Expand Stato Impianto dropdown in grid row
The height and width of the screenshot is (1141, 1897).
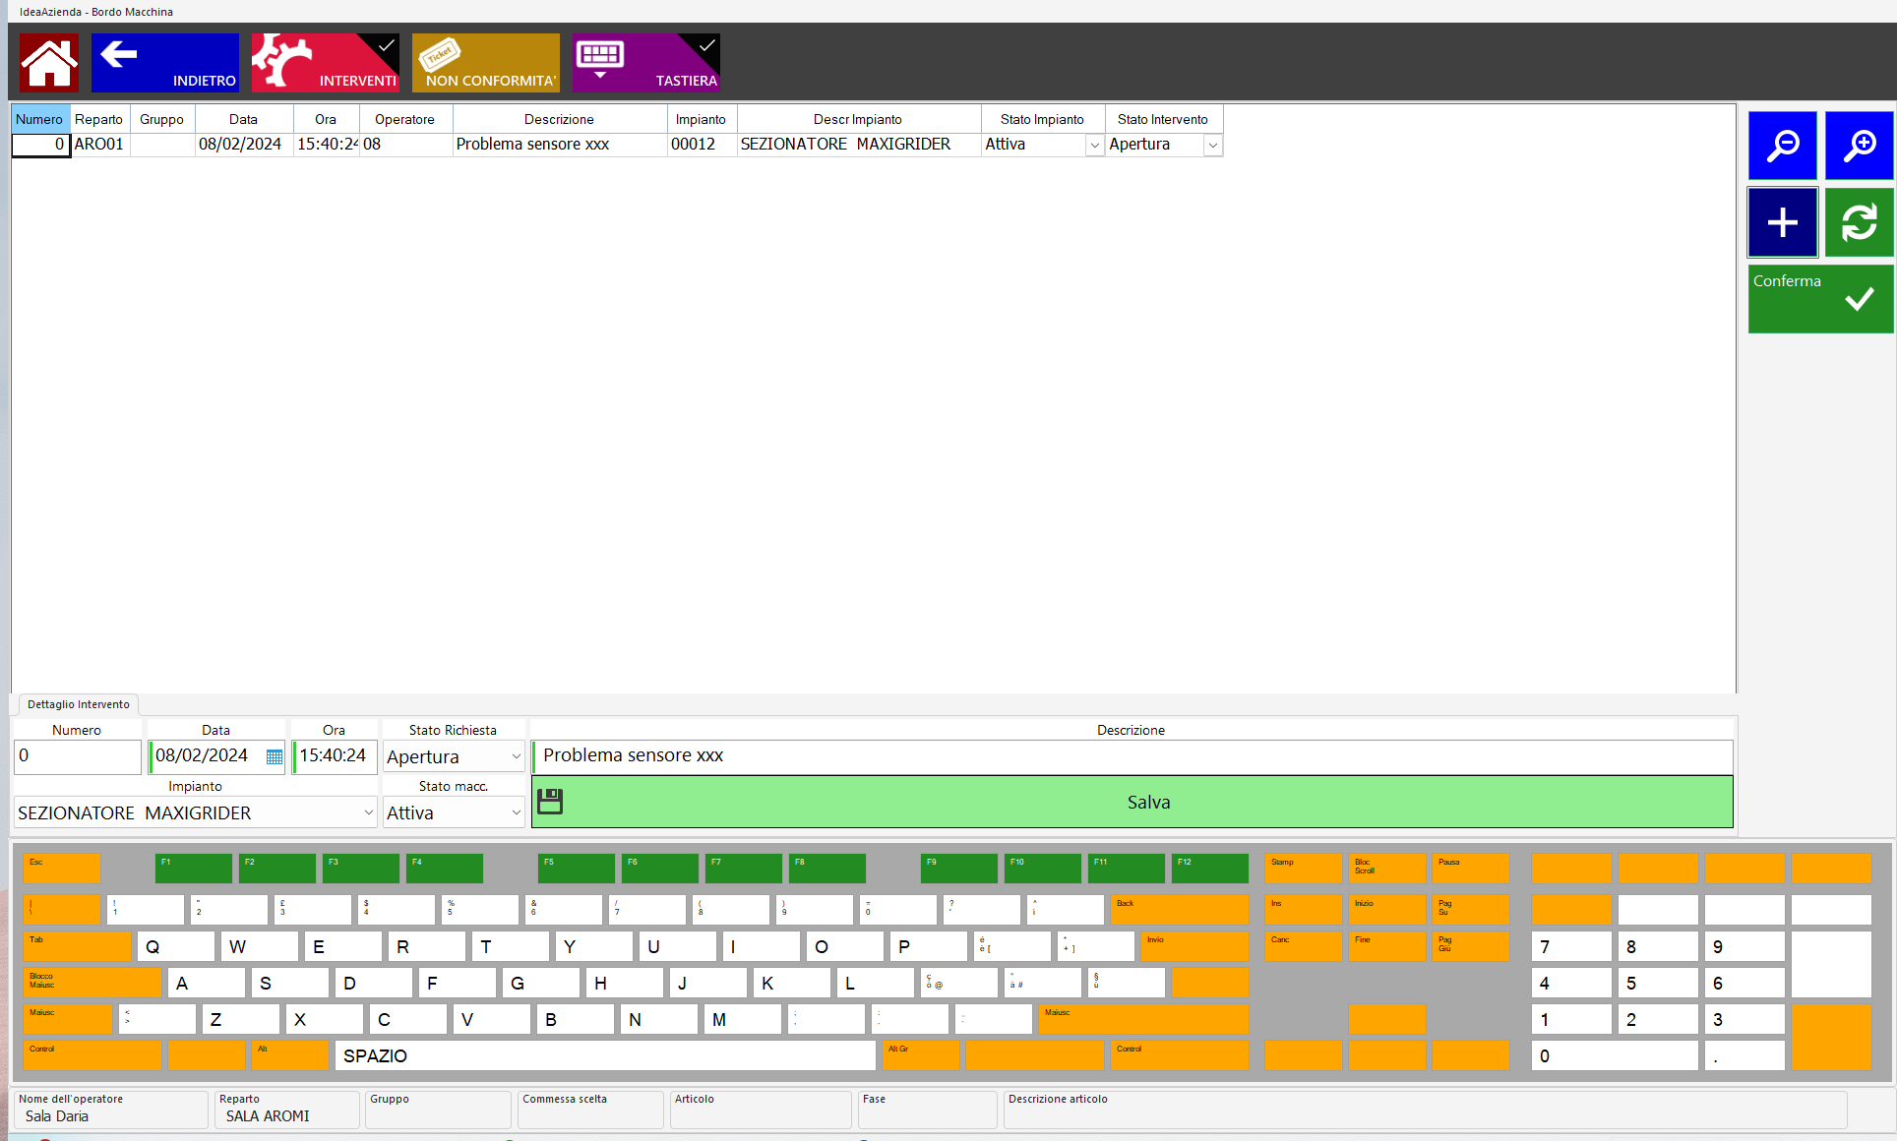1094,145
